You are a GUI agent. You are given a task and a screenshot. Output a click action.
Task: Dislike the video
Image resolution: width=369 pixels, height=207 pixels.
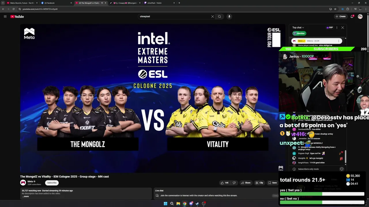pyautogui.click(x=234, y=183)
